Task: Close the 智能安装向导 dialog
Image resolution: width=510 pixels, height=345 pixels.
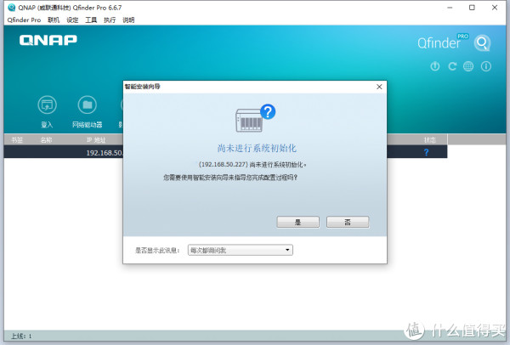Action: coord(377,86)
